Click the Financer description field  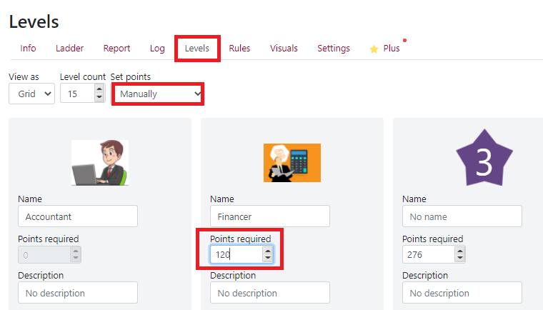pyautogui.click(x=270, y=293)
